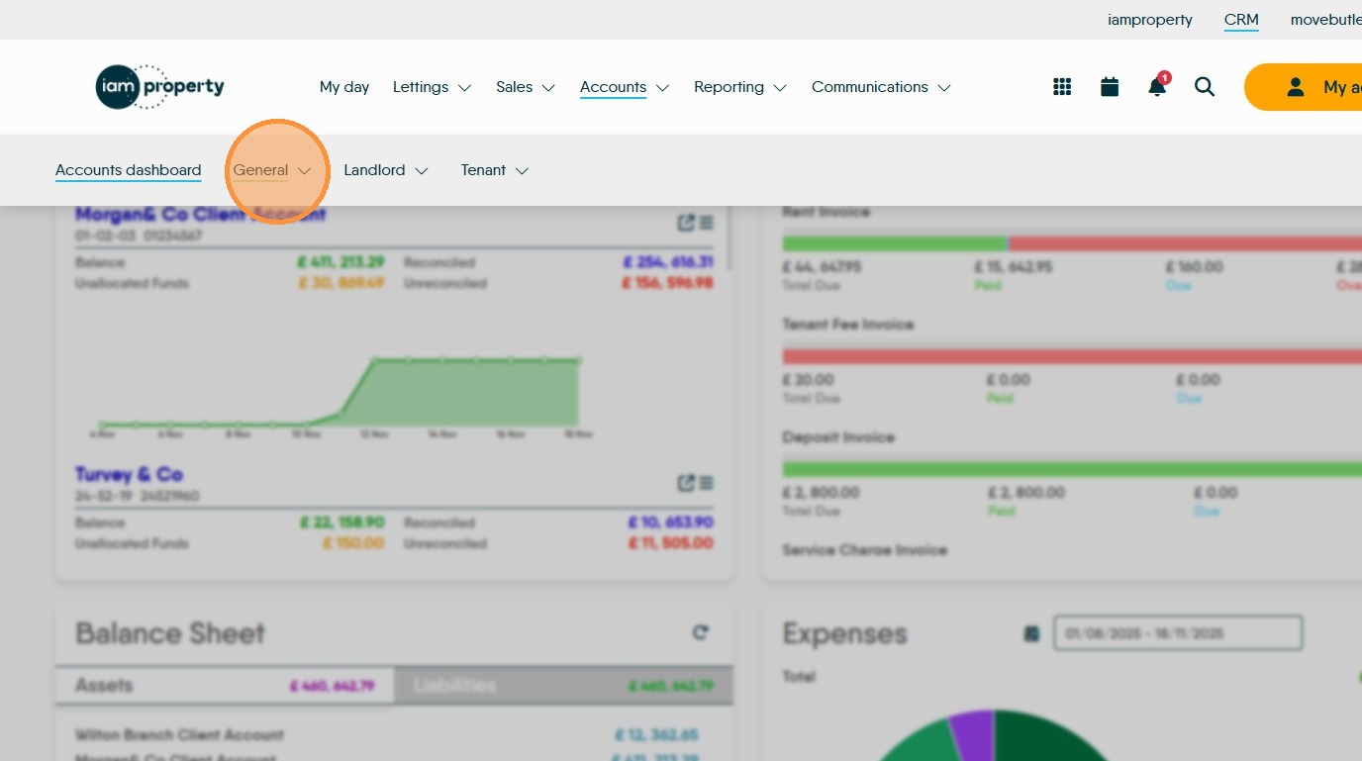Select the Accounts dashboard tab

(x=129, y=170)
